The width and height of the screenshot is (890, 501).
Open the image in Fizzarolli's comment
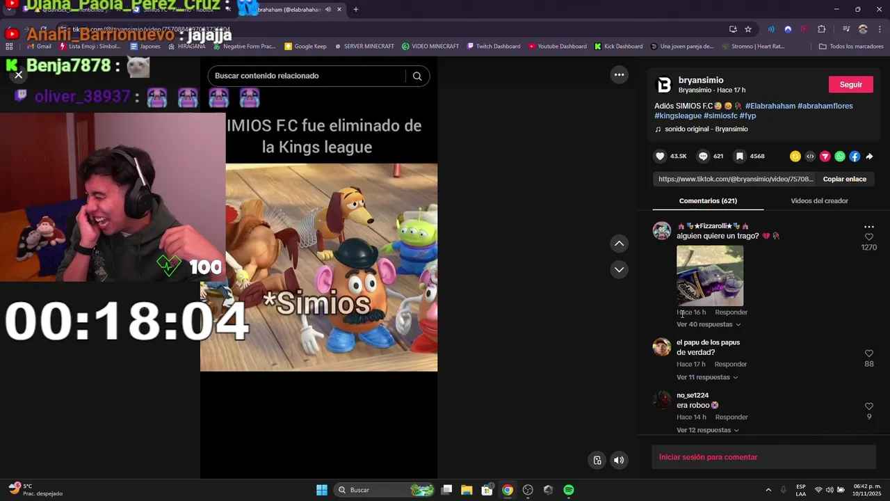click(710, 276)
